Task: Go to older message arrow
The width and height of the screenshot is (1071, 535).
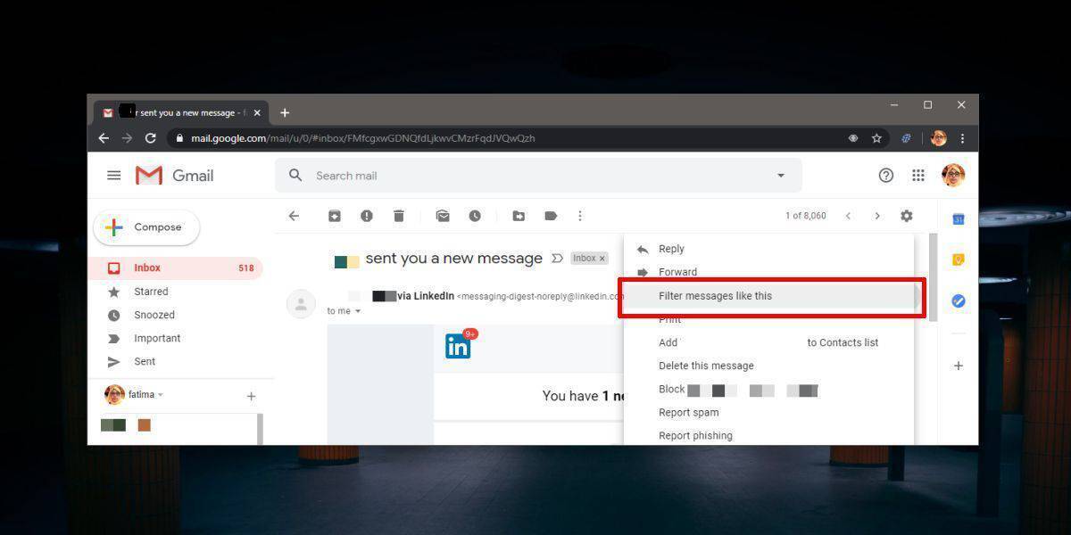Action: coord(877,216)
